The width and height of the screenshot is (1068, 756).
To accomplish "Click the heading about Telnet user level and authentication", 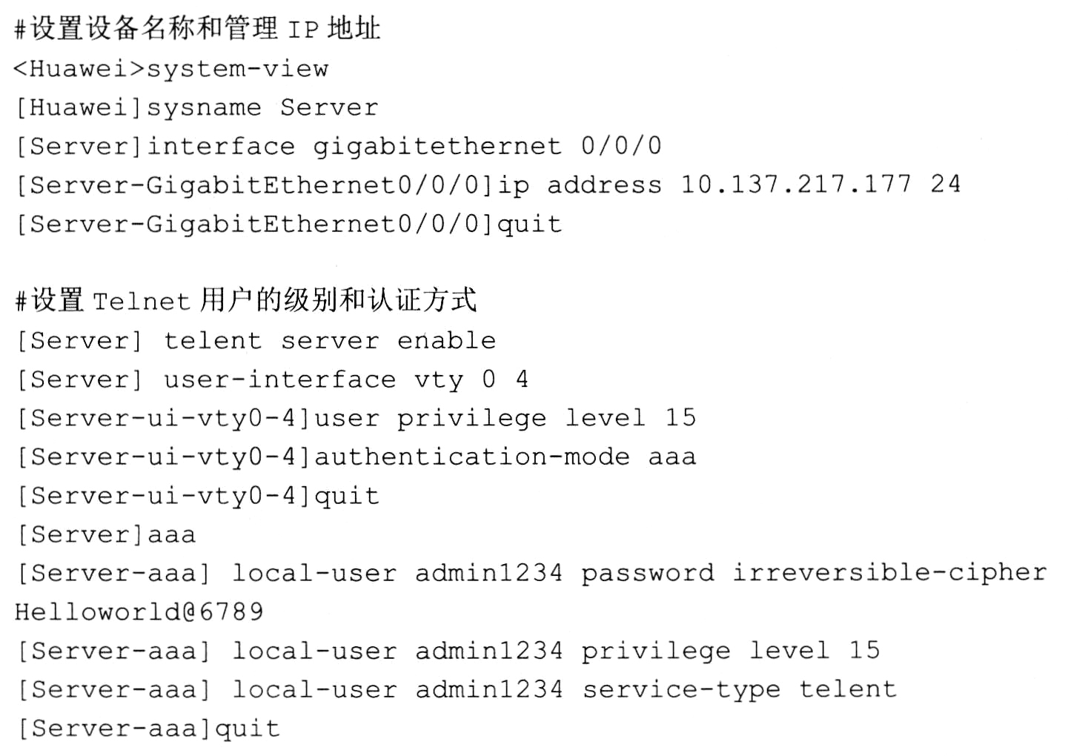I will point(245,300).
